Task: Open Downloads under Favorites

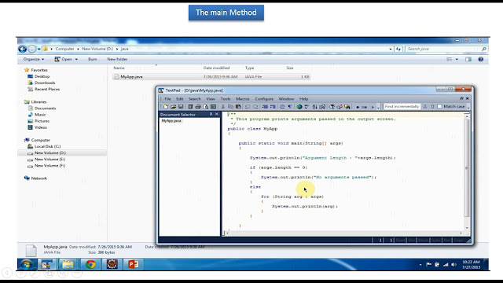Action: pos(45,83)
